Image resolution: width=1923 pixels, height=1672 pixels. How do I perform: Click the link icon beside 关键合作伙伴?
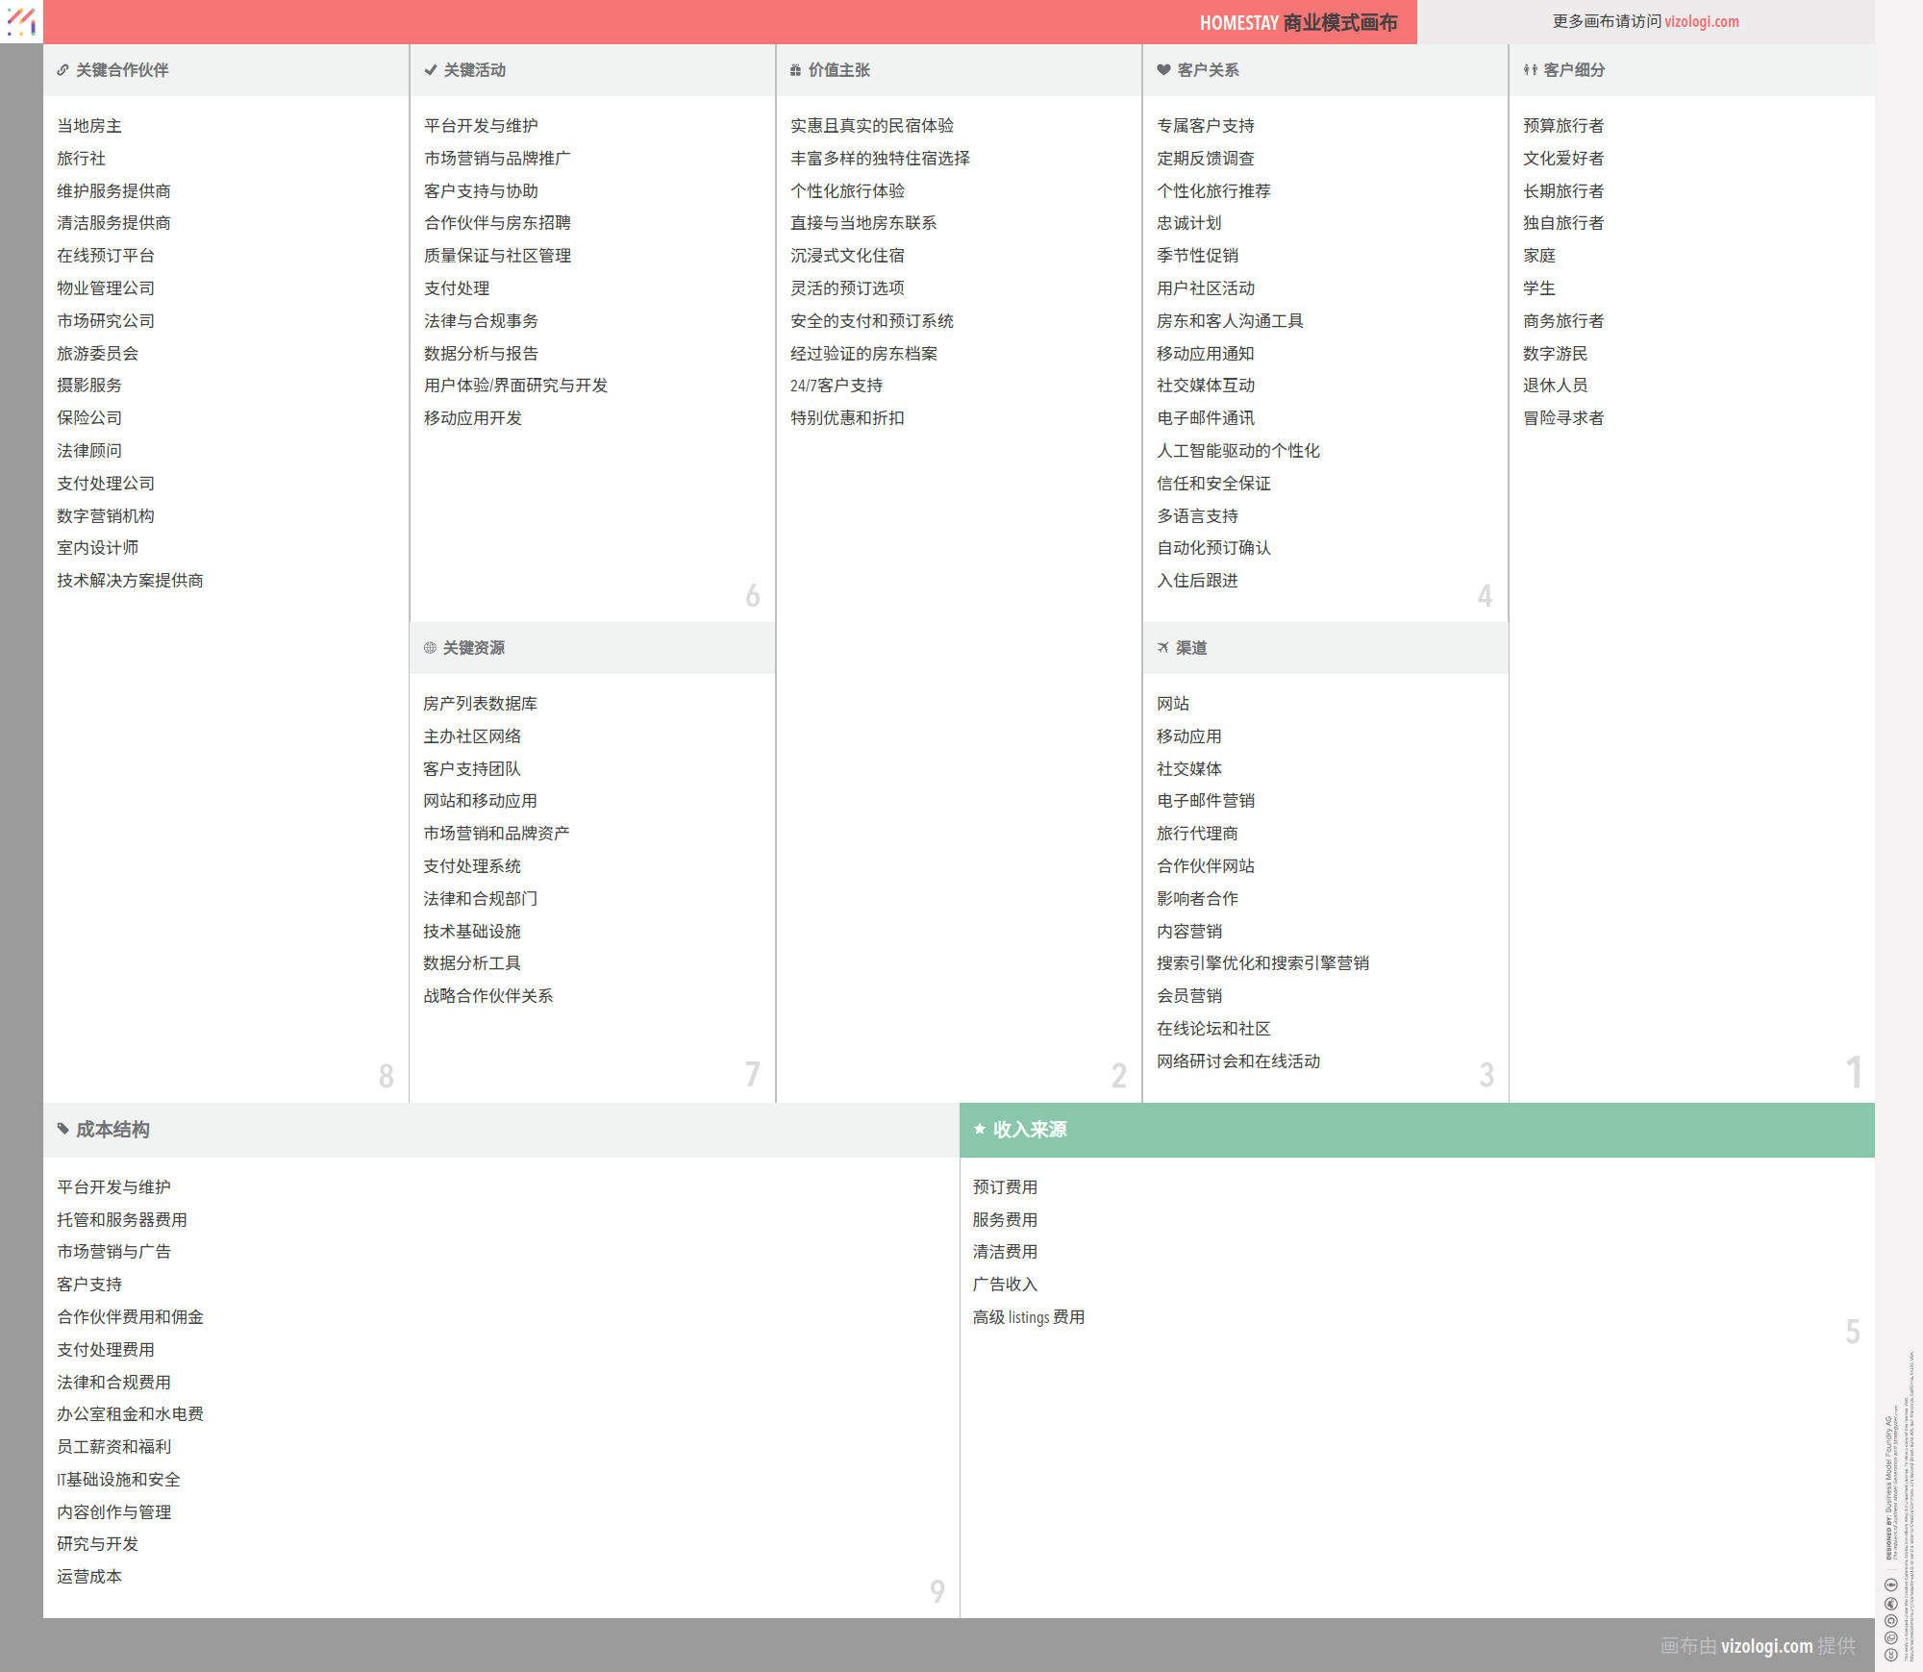(62, 70)
